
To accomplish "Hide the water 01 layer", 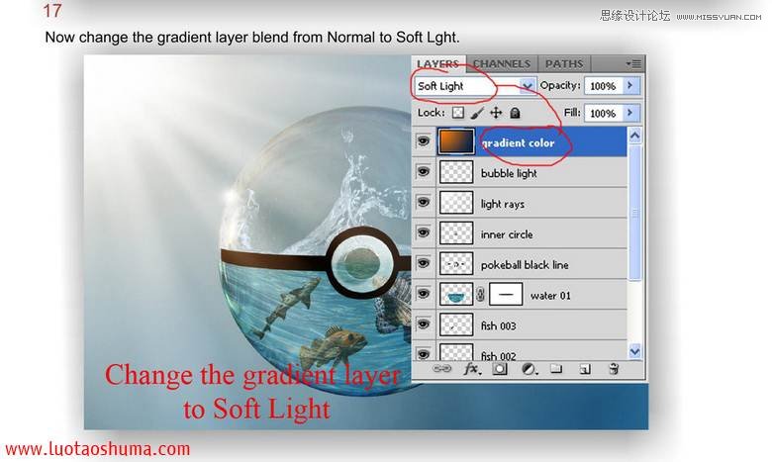I will coord(424,294).
